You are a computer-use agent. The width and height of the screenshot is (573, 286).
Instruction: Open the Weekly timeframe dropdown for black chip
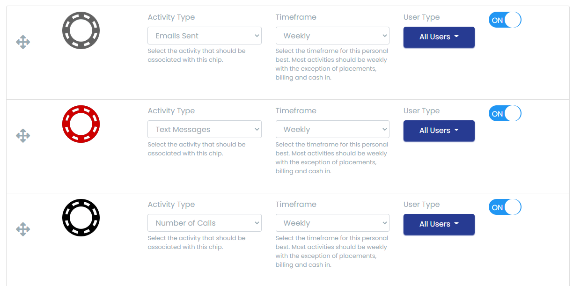[x=332, y=223]
